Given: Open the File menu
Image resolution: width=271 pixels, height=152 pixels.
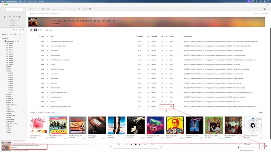Looking at the screenshot, I should pyautogui.click(x=20, y=1).
